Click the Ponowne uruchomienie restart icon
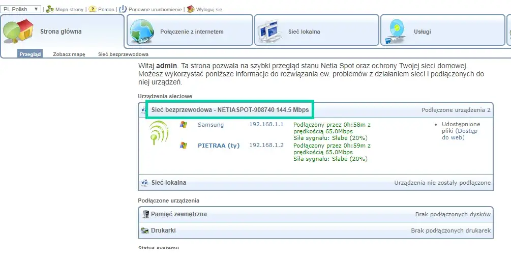 [123, 9]
